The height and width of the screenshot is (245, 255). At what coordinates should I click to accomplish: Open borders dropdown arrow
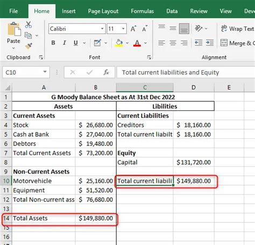click(x=106, y=43)
